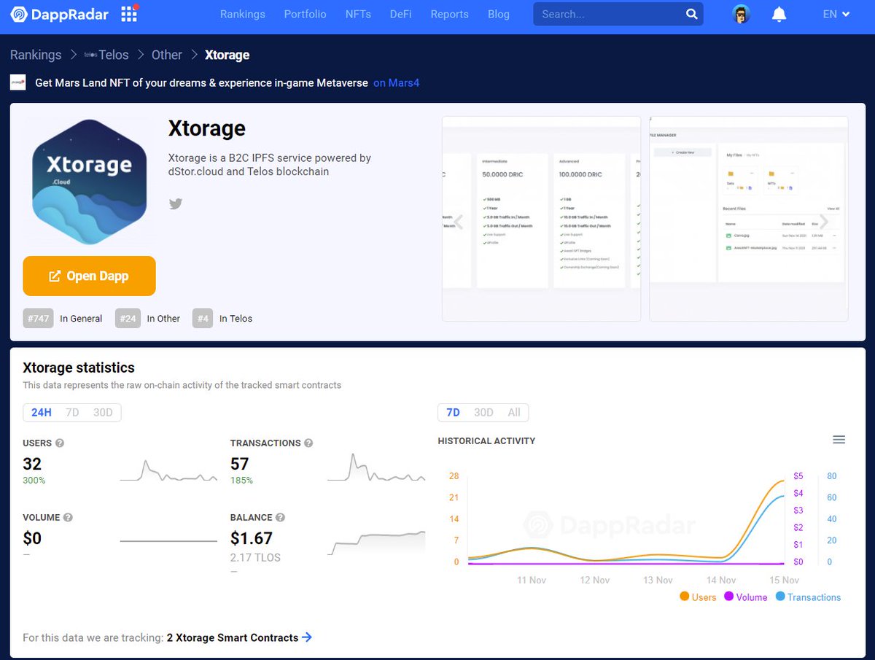The width and height of the screenshot is (875, 660).
Task: Open the Portfolio nav item
Action: [306, 14]
